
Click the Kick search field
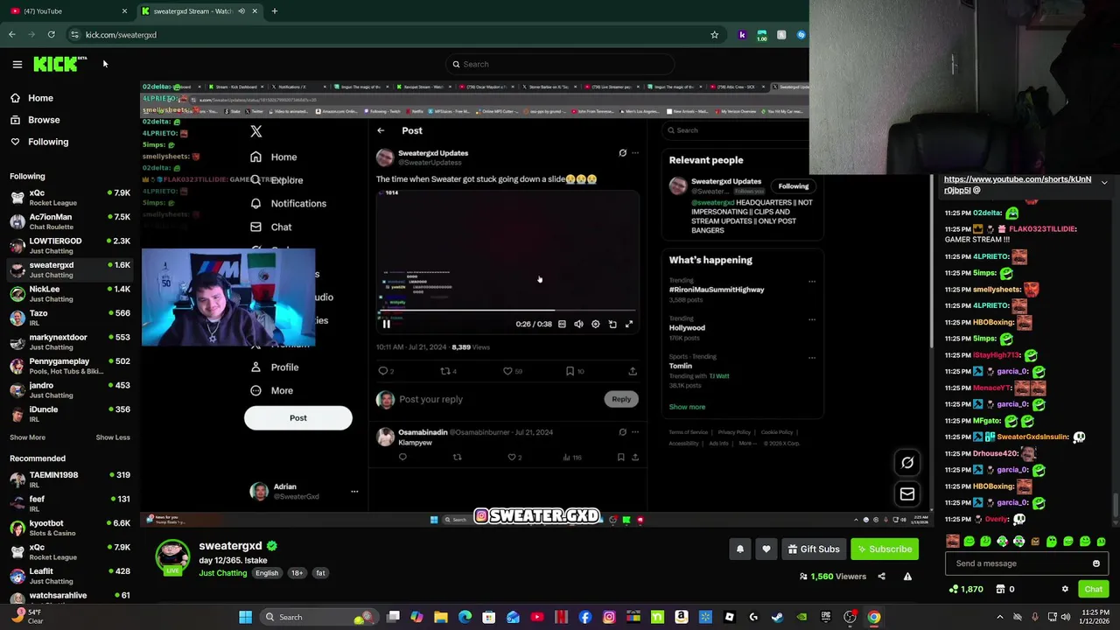click(x=560, y=64)
